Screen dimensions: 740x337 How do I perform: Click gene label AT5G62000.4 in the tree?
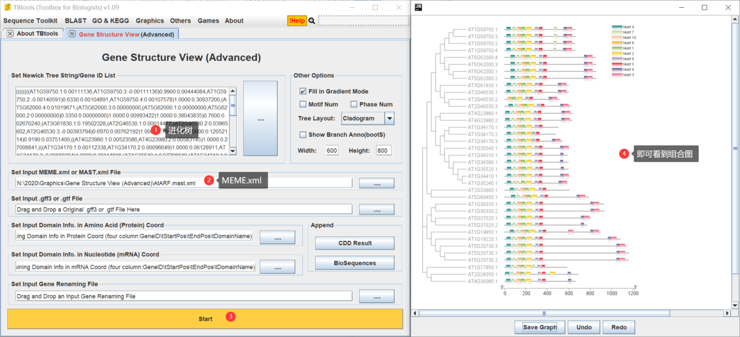tap(482, 57)
